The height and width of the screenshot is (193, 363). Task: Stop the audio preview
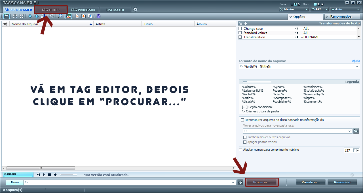click(49, 175)
